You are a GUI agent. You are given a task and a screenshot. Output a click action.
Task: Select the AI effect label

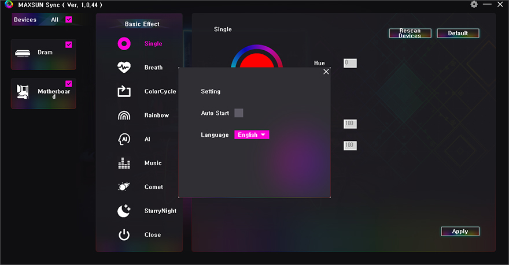point(147,139)
